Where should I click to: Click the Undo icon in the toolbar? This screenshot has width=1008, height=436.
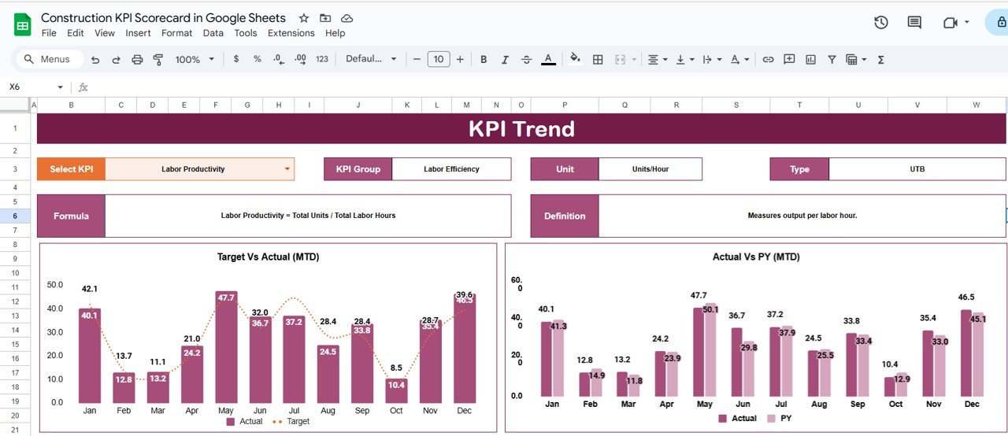coord(95,60)
